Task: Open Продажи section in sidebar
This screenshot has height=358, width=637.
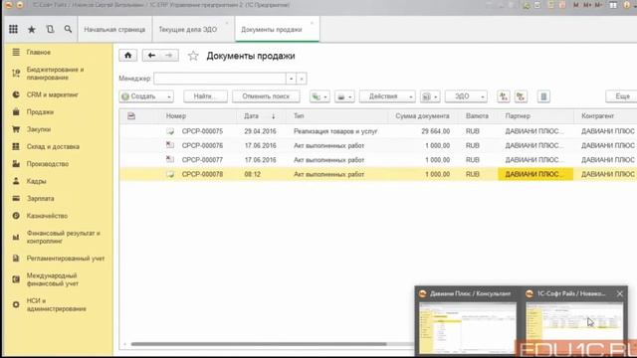Action: point(40,112)
